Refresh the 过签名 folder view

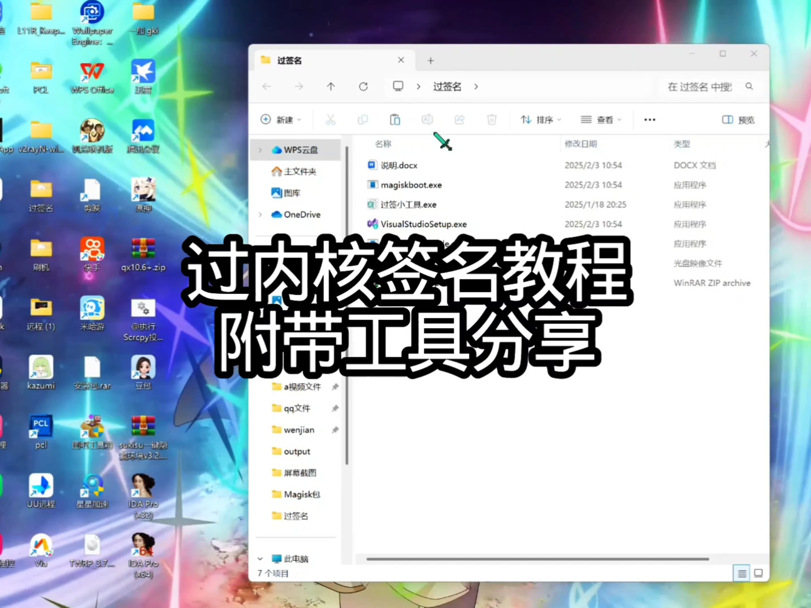363,87
